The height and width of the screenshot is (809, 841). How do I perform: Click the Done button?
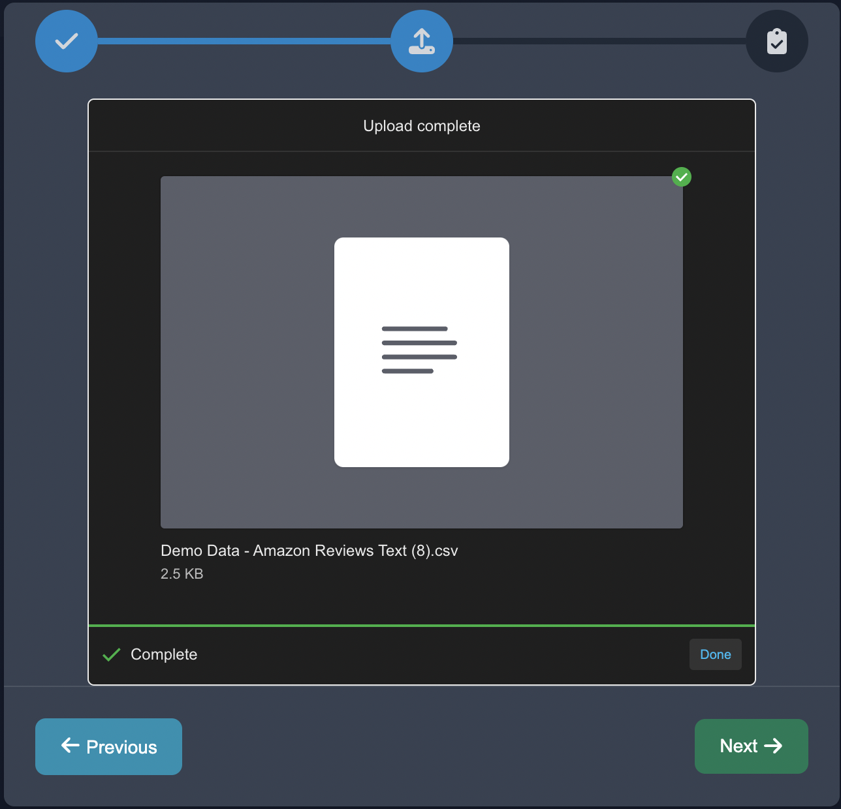point(716,654)
